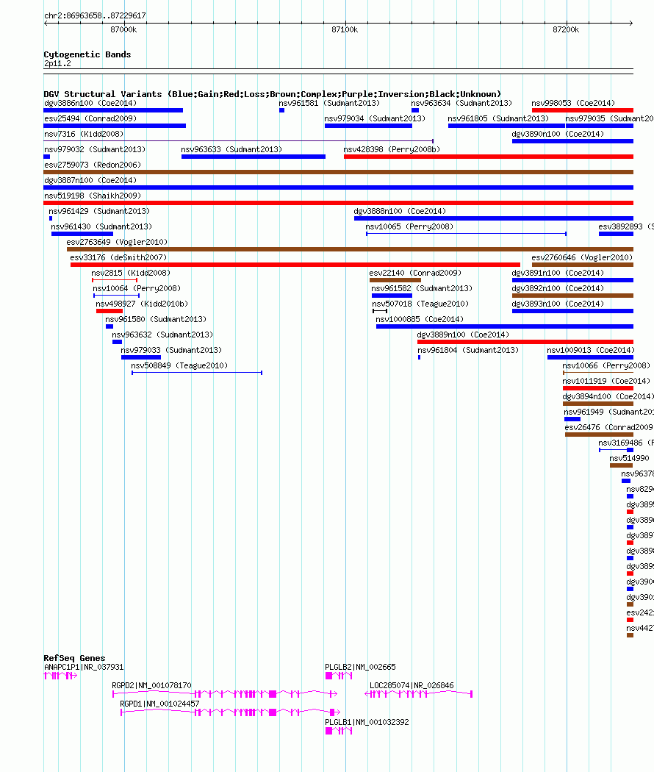Select nsv10064 (Perry2008) variant
Screen dimensions: 654x772
click(117, 296)
